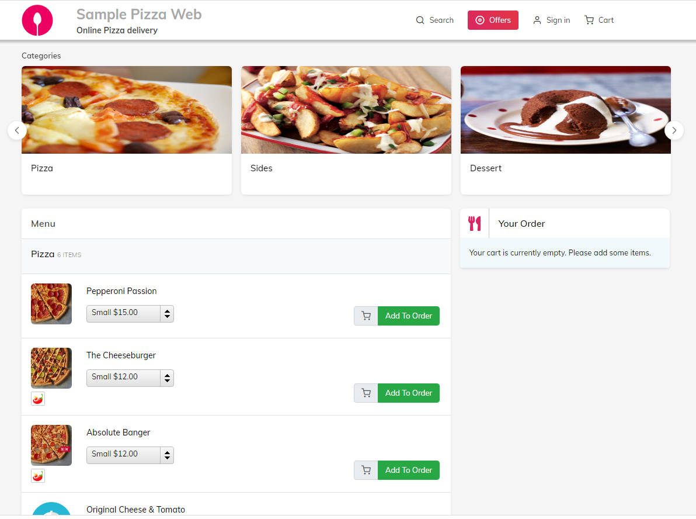Screen dimensions: 696x519
Task: Open The Cheeseburger size dropdown
Action: [x=130, y=378]
